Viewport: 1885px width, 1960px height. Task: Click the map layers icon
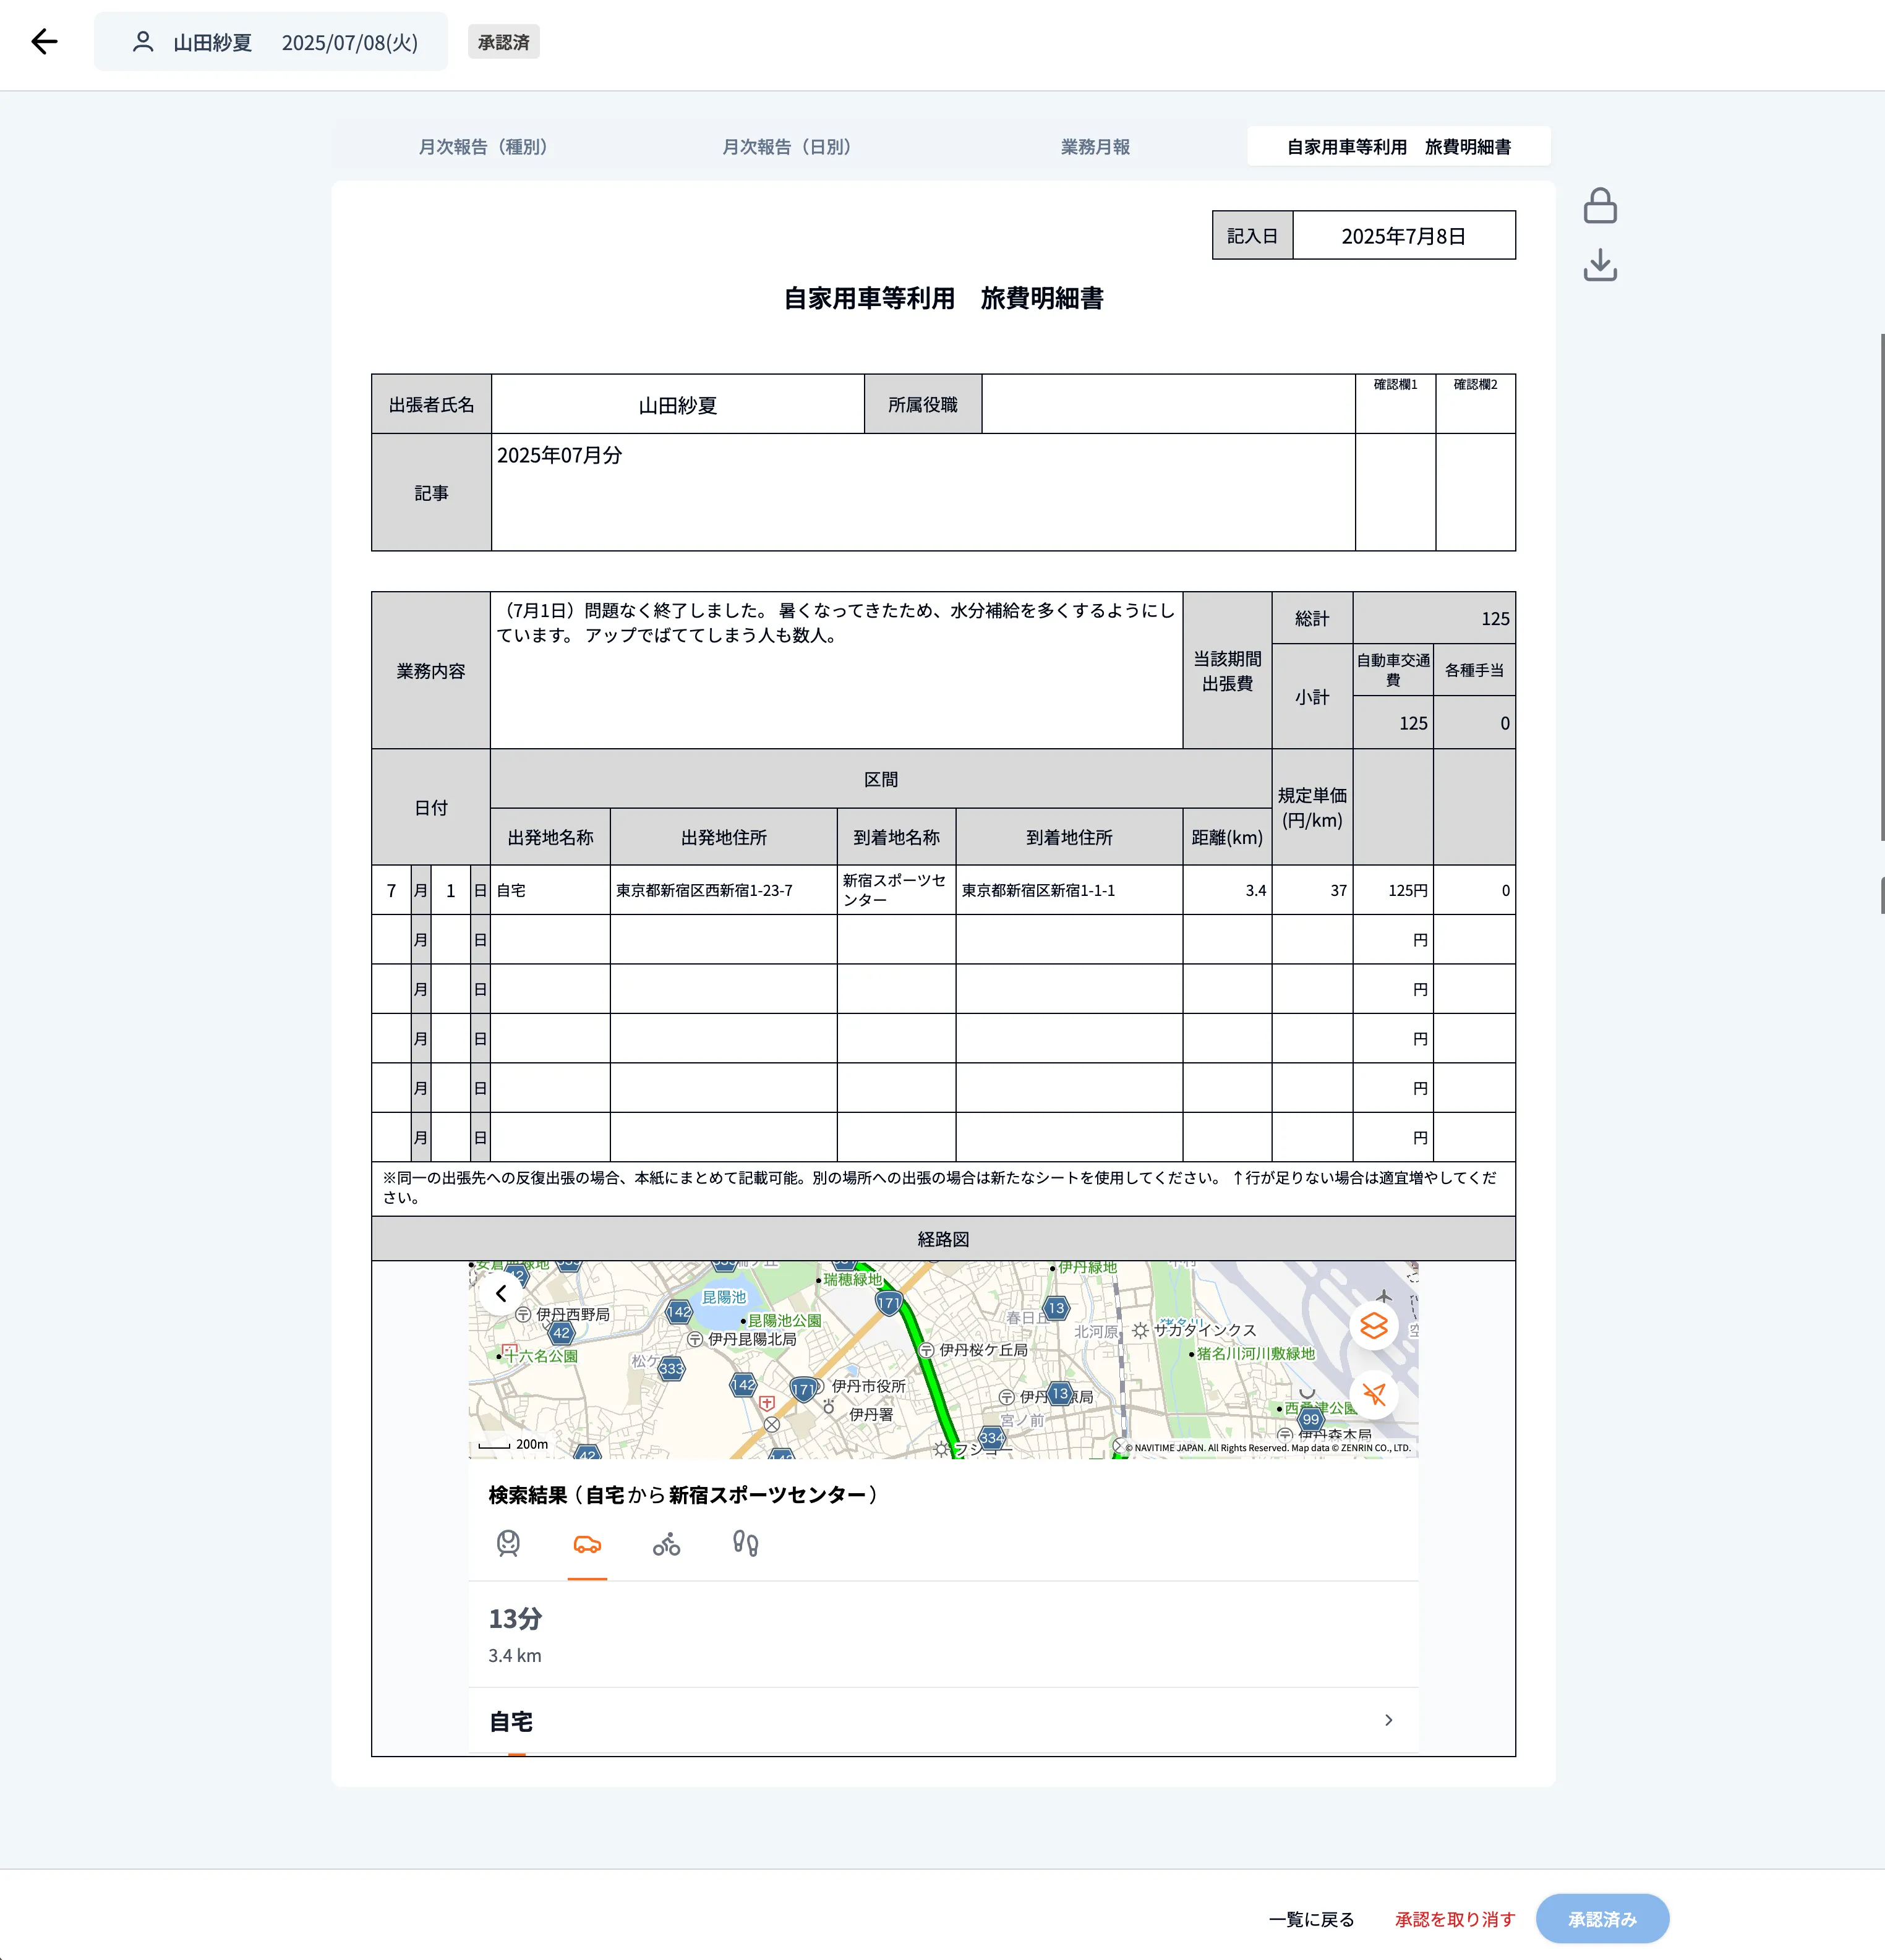click(x=1373, y=1326)
